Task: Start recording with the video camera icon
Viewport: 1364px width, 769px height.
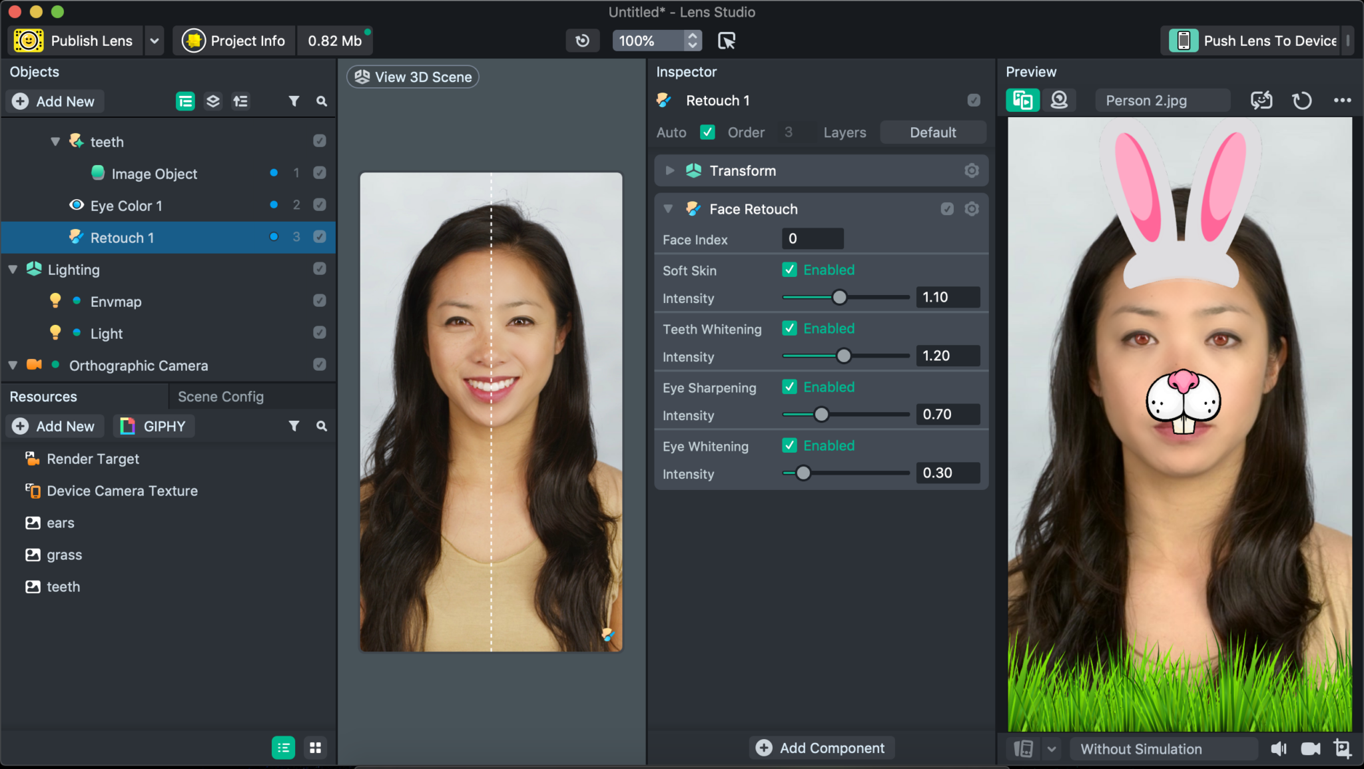Action: 1312,748
